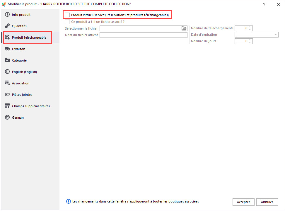Screen dimensions: 285x211
Task: Switch to the Quantités tab
Action: (30, 26)
